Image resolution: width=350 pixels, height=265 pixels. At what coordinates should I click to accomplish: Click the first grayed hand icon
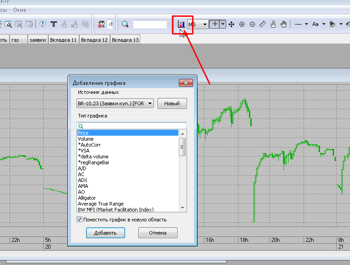coord(64,24)
